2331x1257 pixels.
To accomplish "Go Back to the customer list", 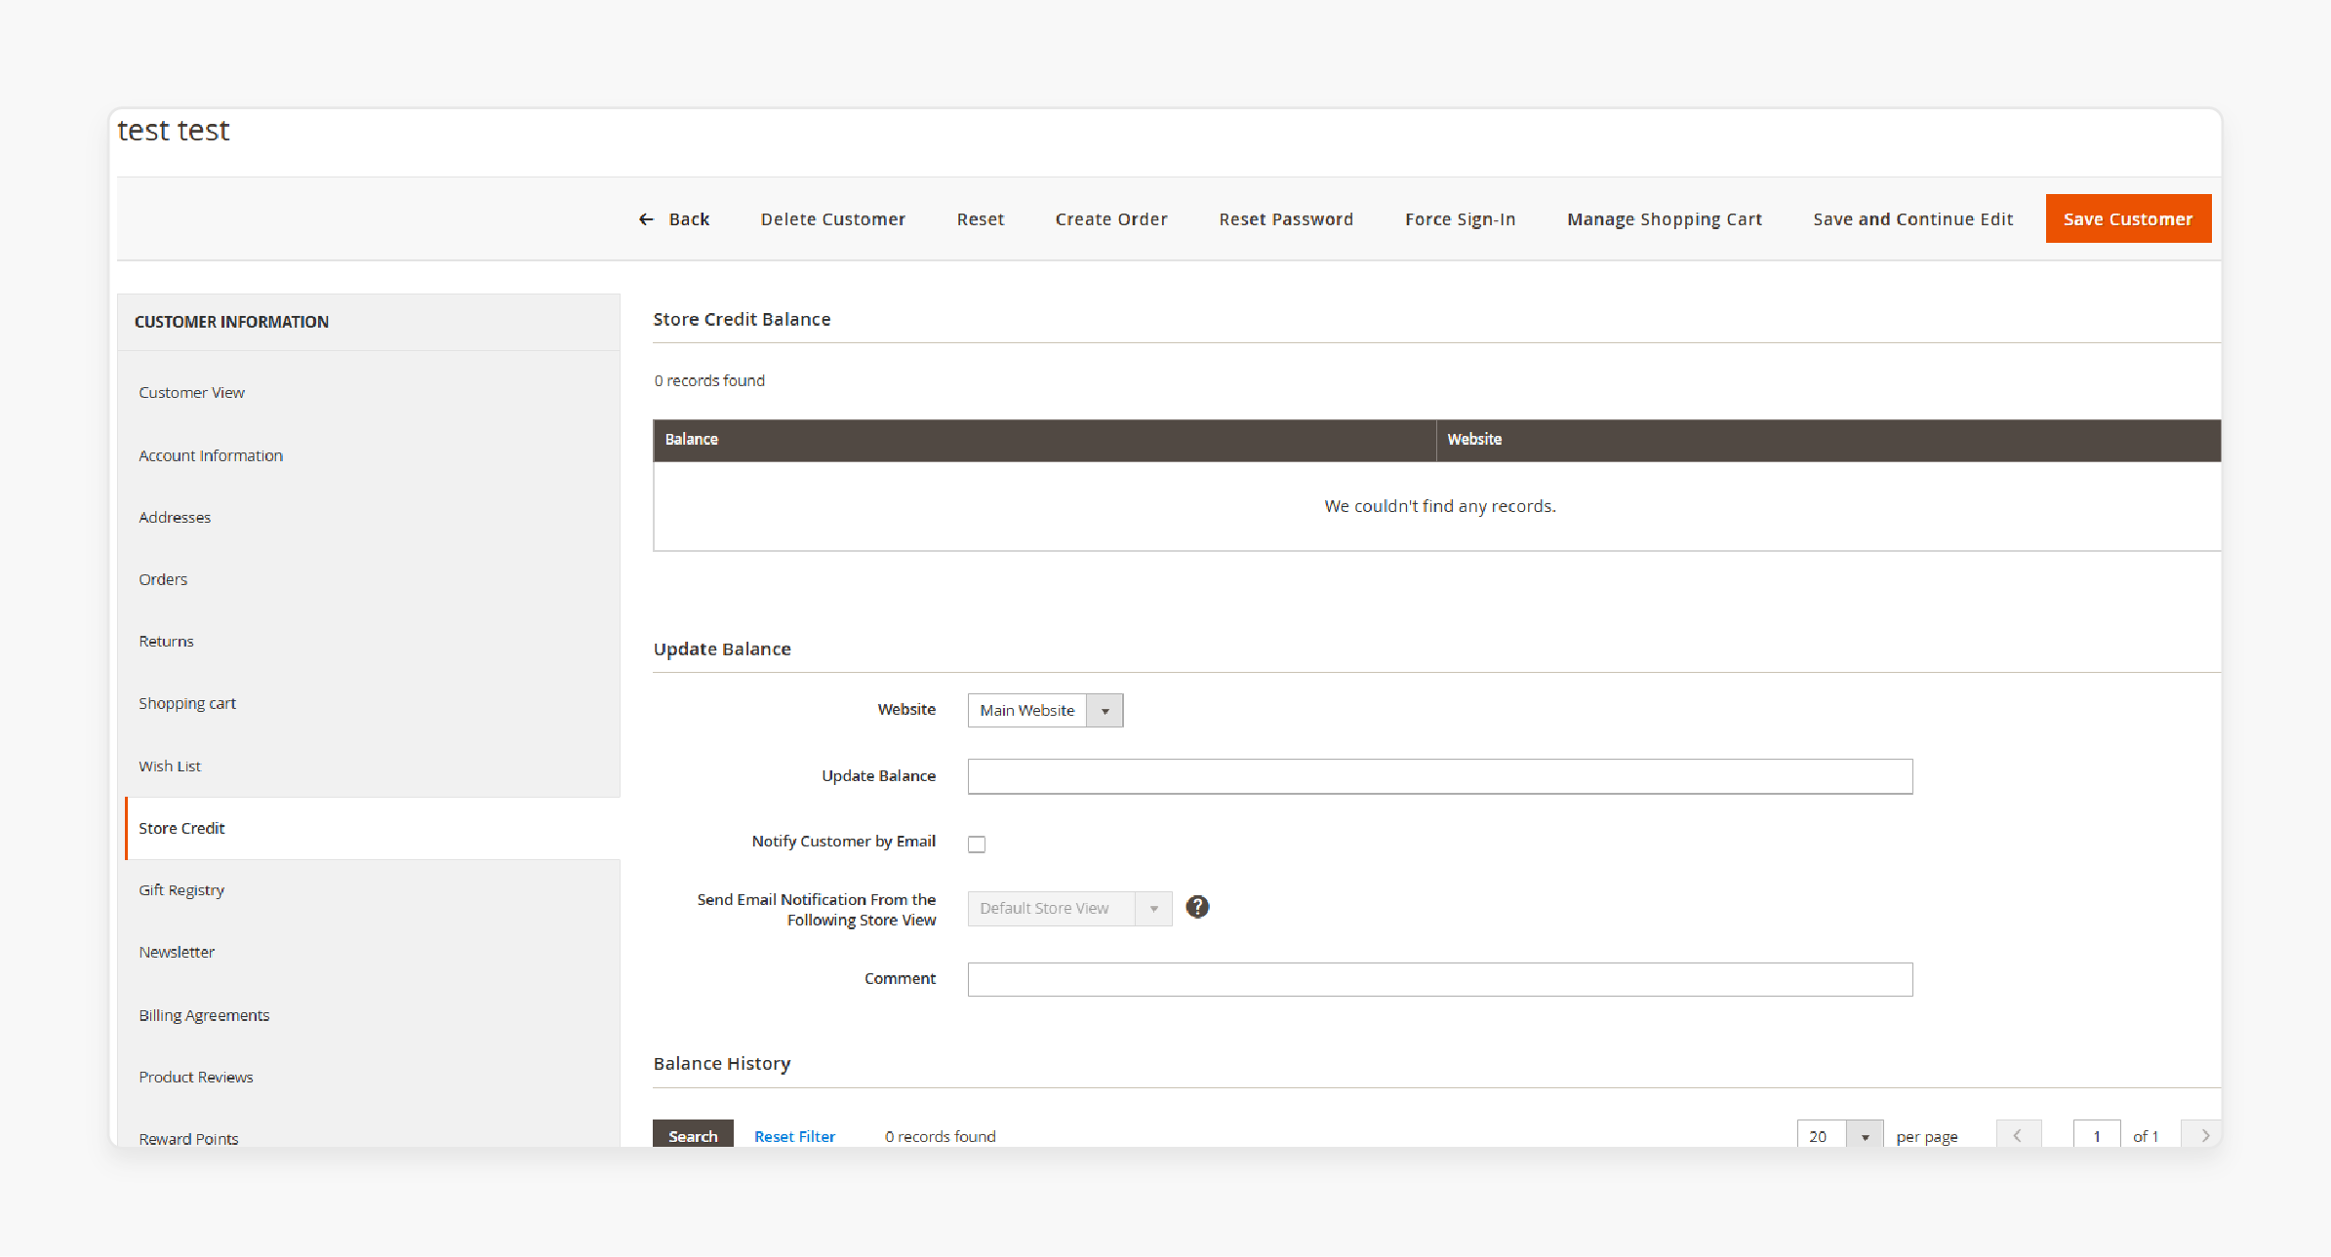I will 673,219.
